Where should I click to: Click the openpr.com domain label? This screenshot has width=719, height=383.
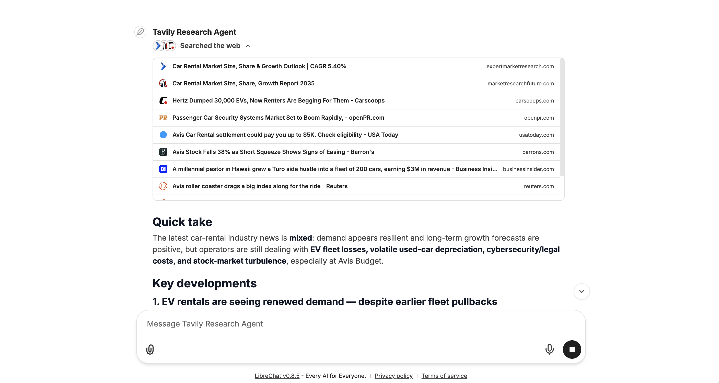coord(539,118)
